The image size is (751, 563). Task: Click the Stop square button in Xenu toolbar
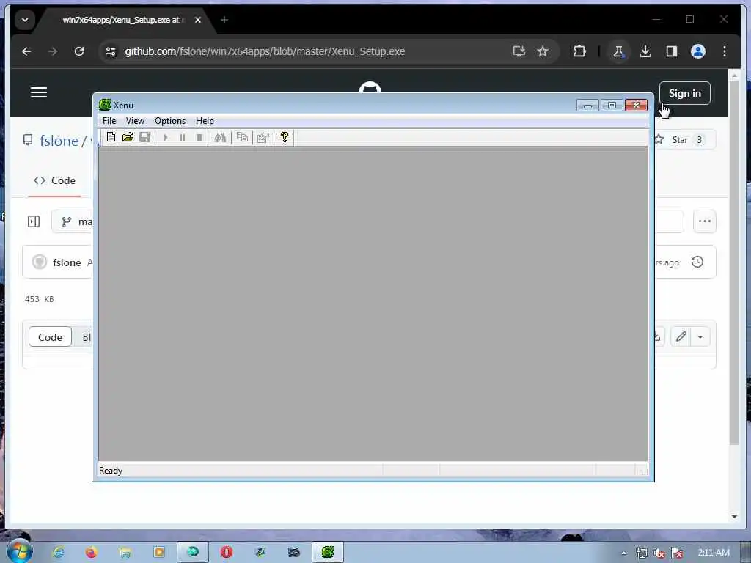[x=199, y=137]
